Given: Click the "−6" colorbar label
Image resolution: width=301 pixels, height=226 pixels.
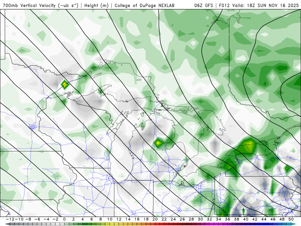Looking at the screenshot, I should pyautogui.click(x=37, y=219).
